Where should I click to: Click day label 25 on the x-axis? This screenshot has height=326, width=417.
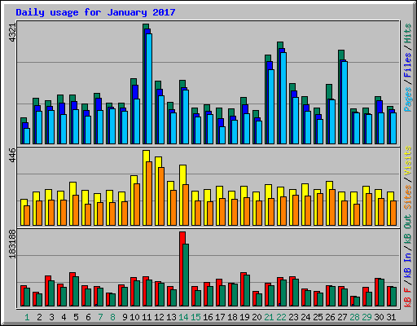(318, 317)
